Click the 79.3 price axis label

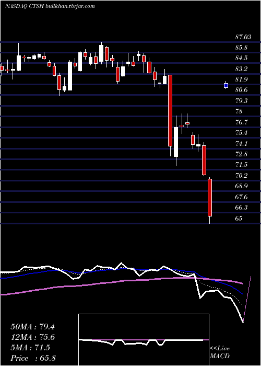[x=241, y=101]
